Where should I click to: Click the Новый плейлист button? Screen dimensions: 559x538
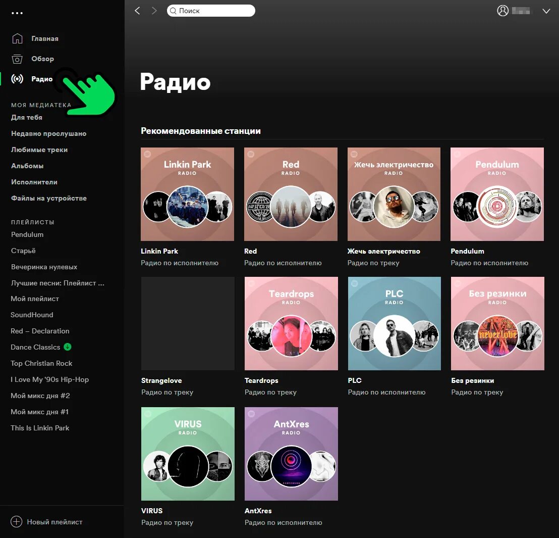click(x=47, y=522)
